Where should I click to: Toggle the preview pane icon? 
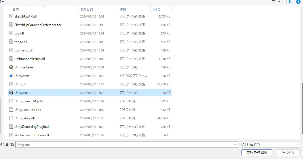[289, 2]
